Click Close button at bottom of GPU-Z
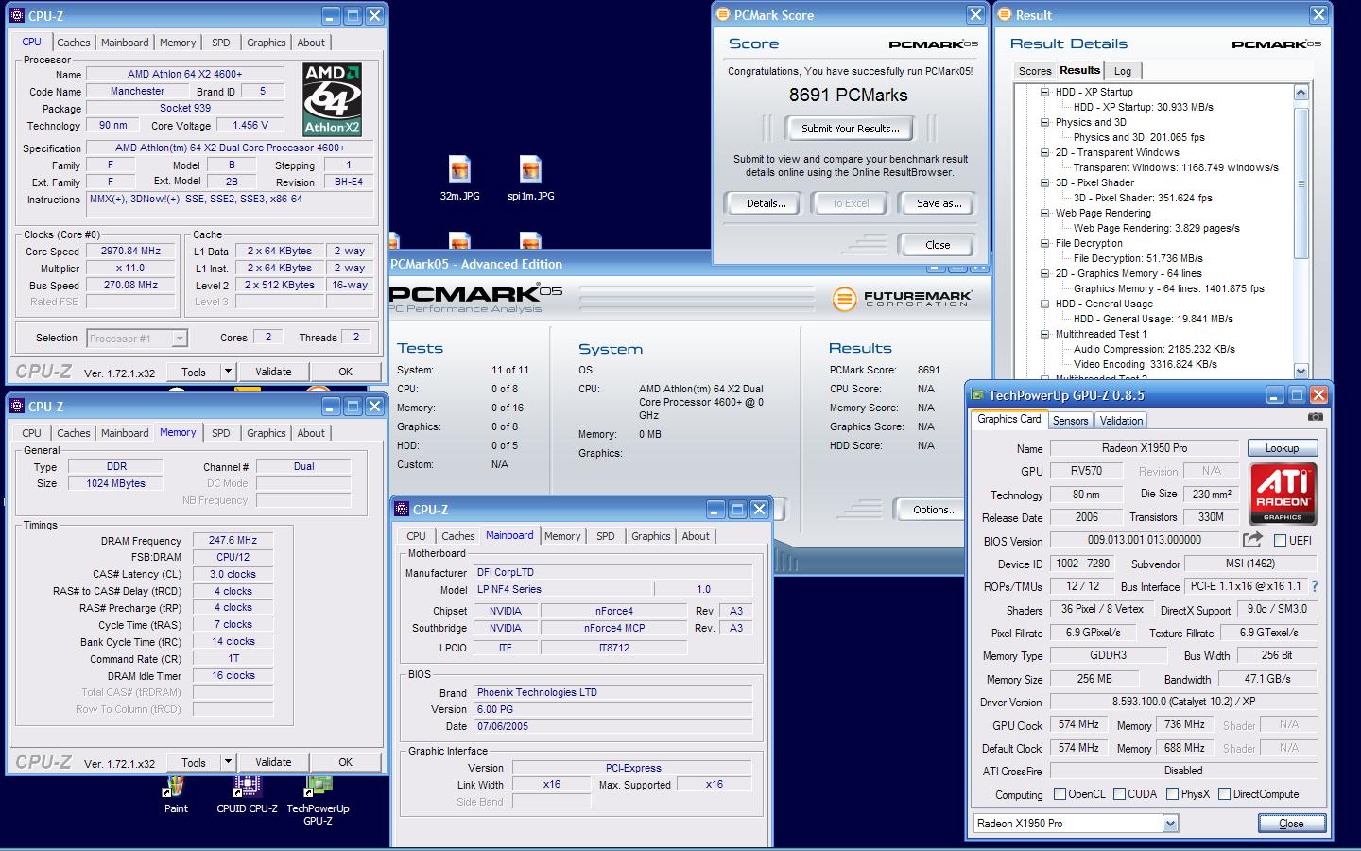 pos(1291,824)
